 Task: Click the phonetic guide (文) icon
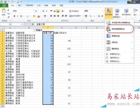tap(45, 16)
